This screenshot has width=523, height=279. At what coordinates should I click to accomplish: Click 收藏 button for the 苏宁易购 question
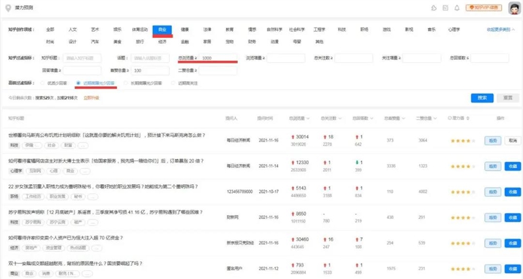point(513,217)
